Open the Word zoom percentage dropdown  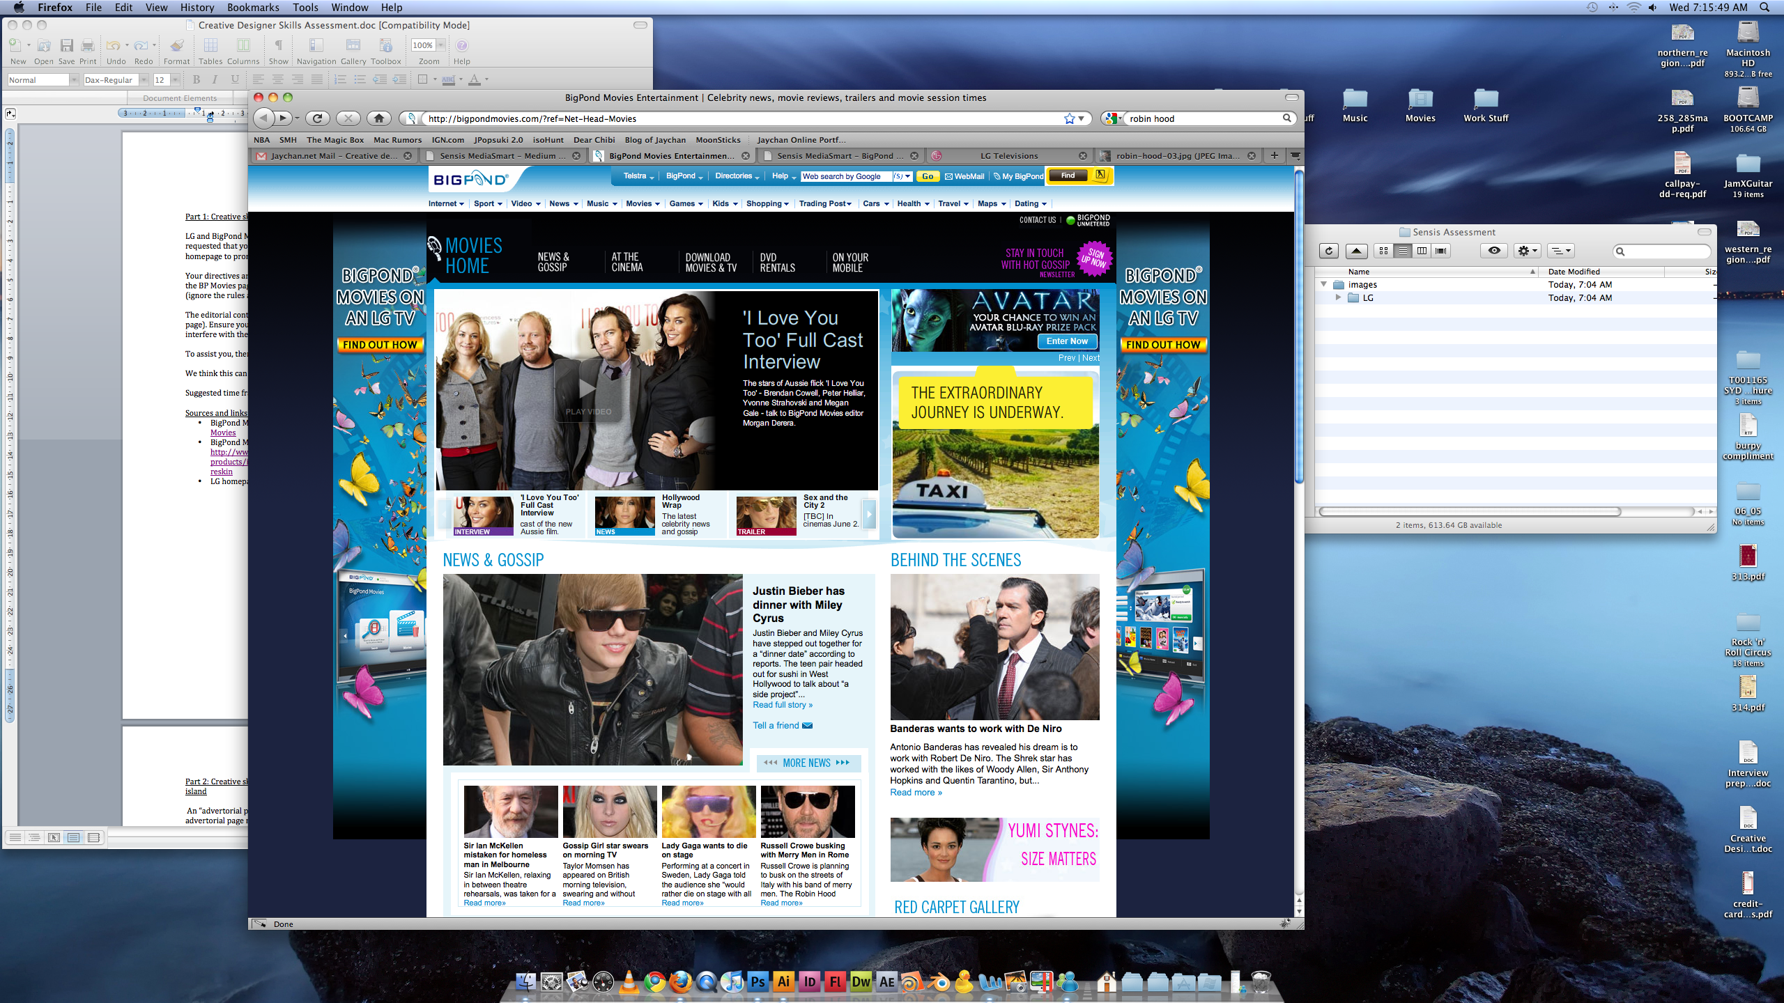pyautogui.click(x=440, y=45)
